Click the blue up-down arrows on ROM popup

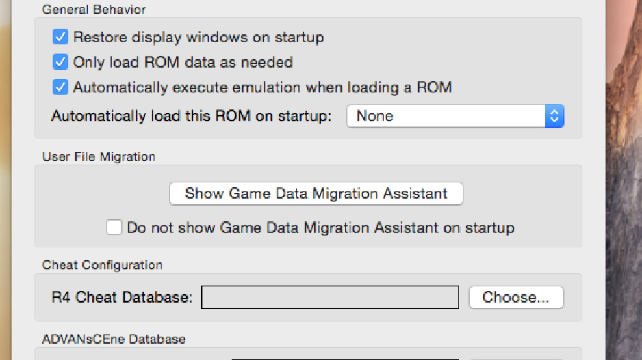[x=554, y=116]
